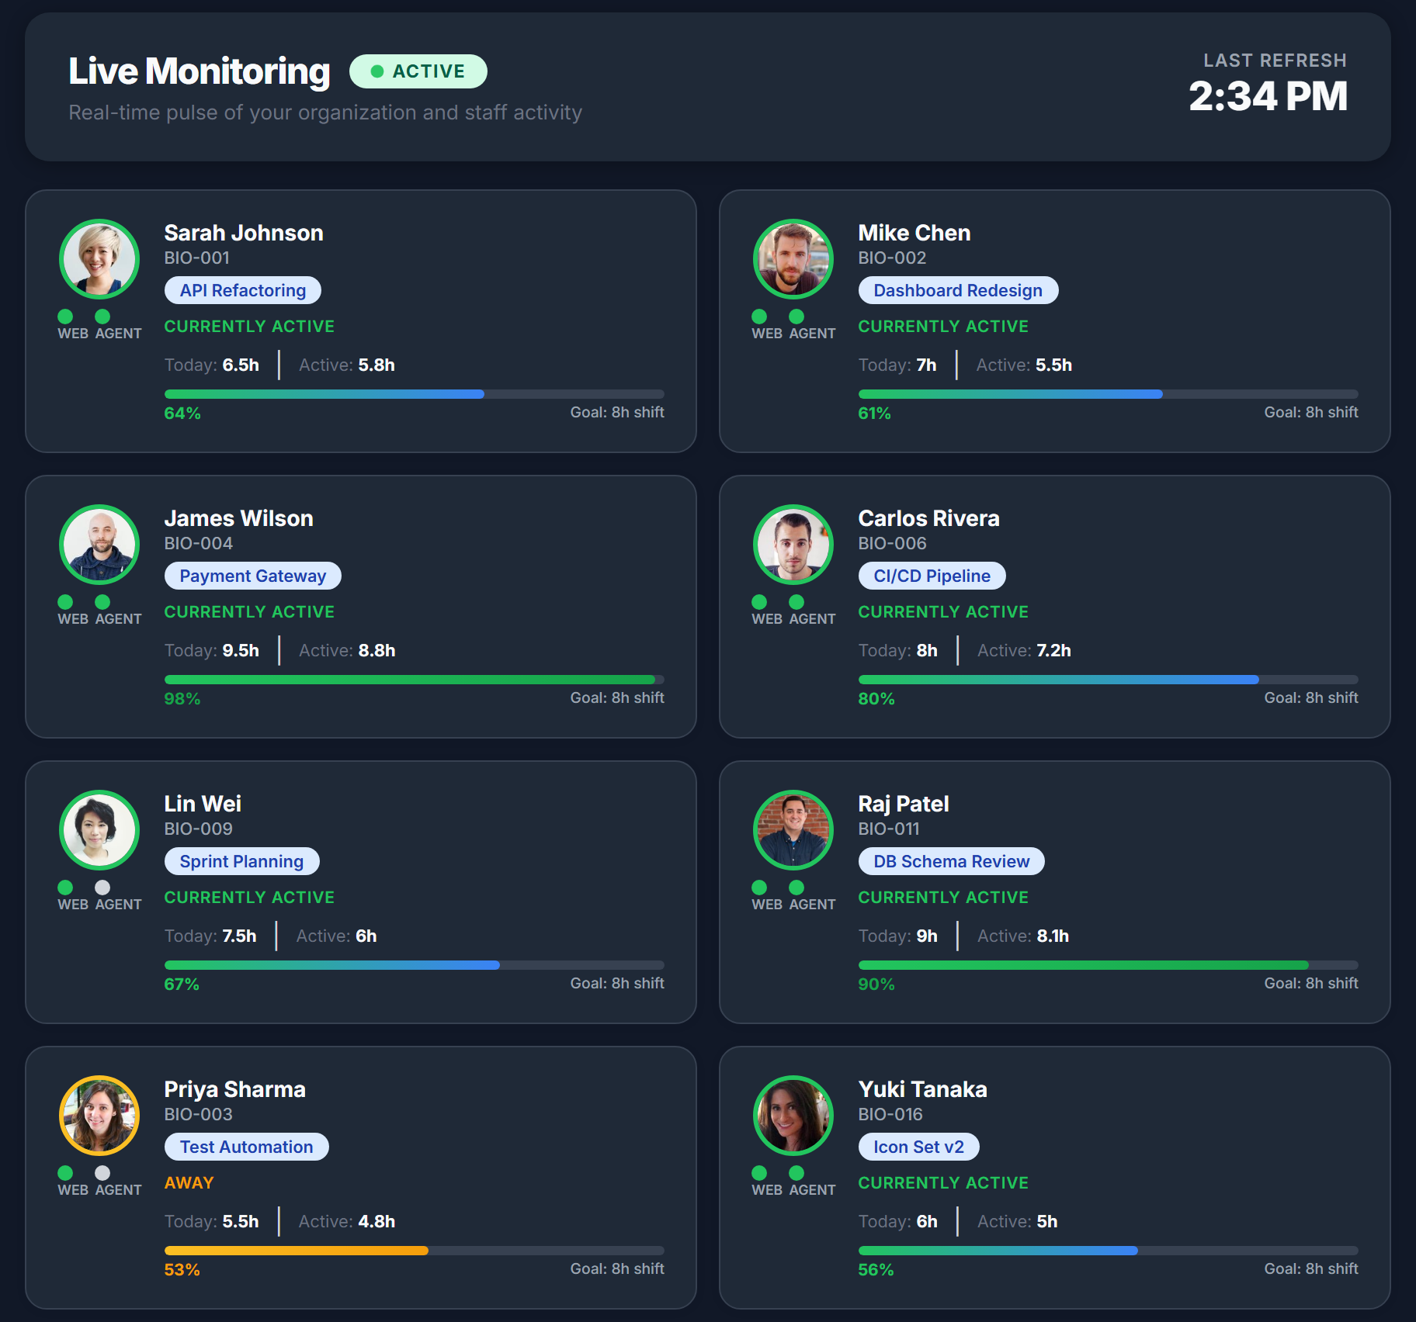Image resolution: width=1416 pixels, height=1322 pixels.
Task: Click Sarah Johnson's WEB status dot
Action: pos(65,317)
